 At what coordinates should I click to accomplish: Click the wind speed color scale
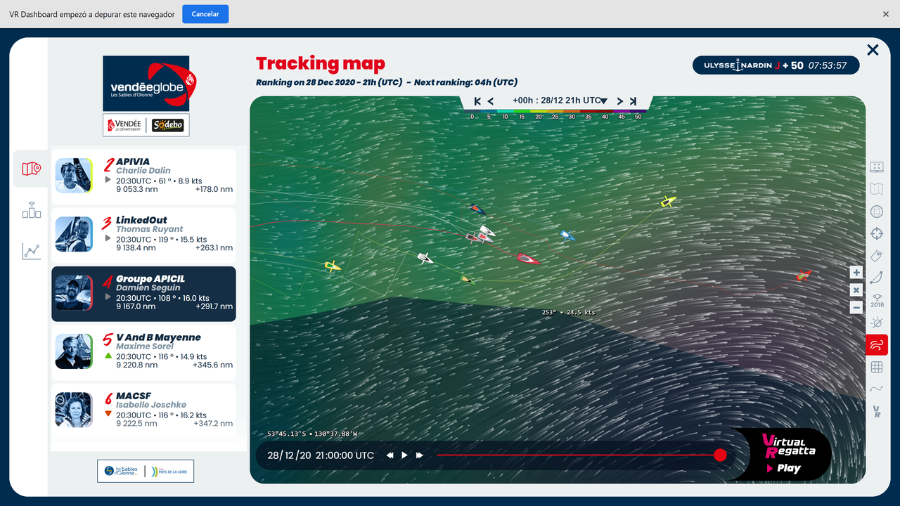(556, 114)
